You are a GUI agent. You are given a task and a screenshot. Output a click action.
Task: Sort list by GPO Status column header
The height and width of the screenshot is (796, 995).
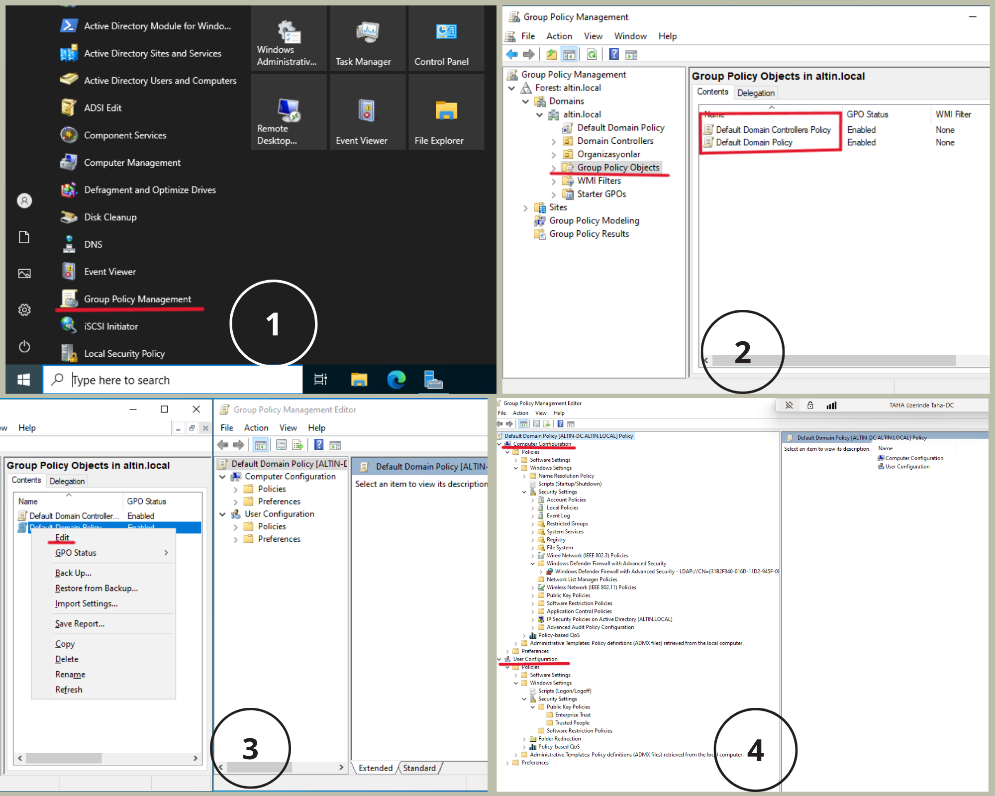(x=867, y=114)
